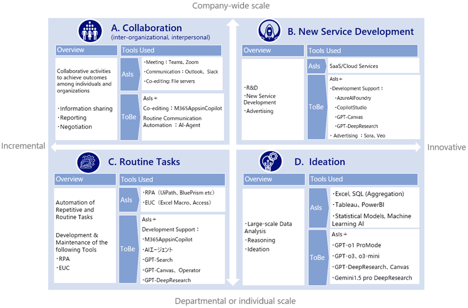This screenshot has width=468, height=308.
Task: Click Overview header in Ideation quadrant
Action: pos(274,179)
